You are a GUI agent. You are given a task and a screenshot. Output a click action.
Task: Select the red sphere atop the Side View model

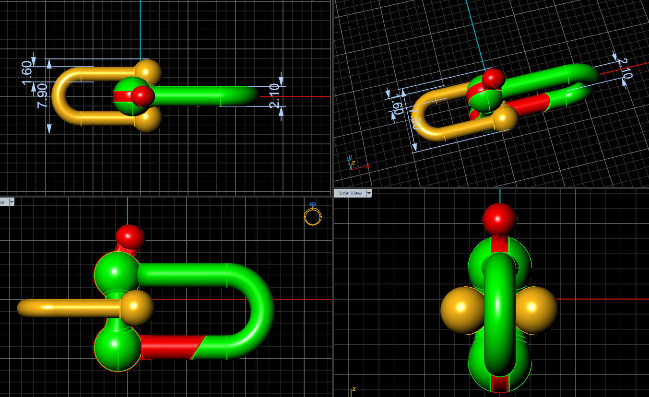tap(499, 219)
